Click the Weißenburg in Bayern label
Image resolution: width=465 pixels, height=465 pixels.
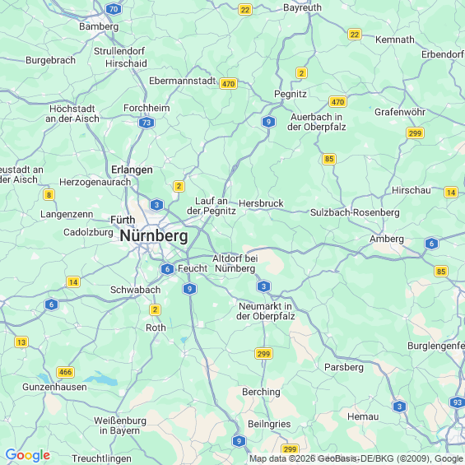pyautogui.click(x=120, y=425)
